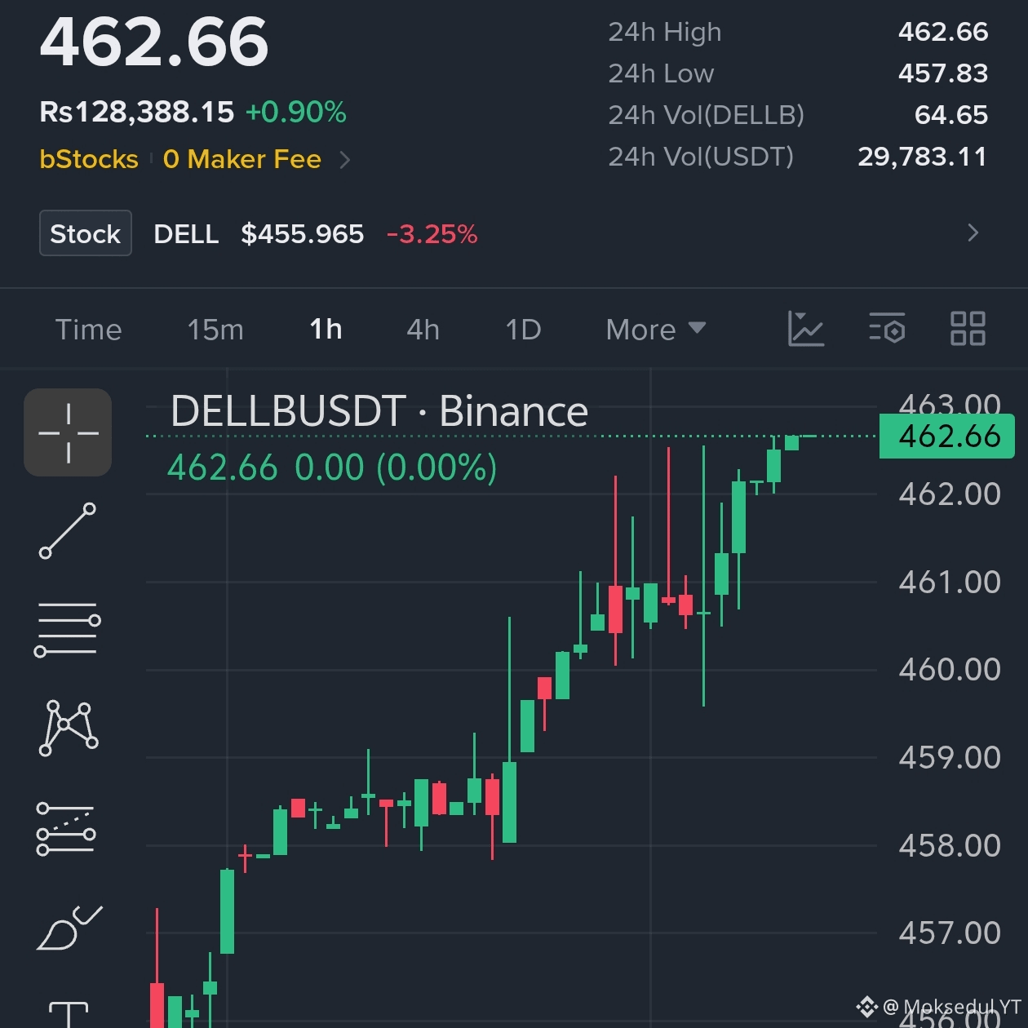Open DELL stock details arrow
Viewport: 1028px width, 1028px height.
[x=973, y=233]
